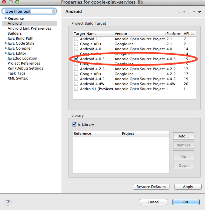Click OK to confirm properties

pos(186,202)
